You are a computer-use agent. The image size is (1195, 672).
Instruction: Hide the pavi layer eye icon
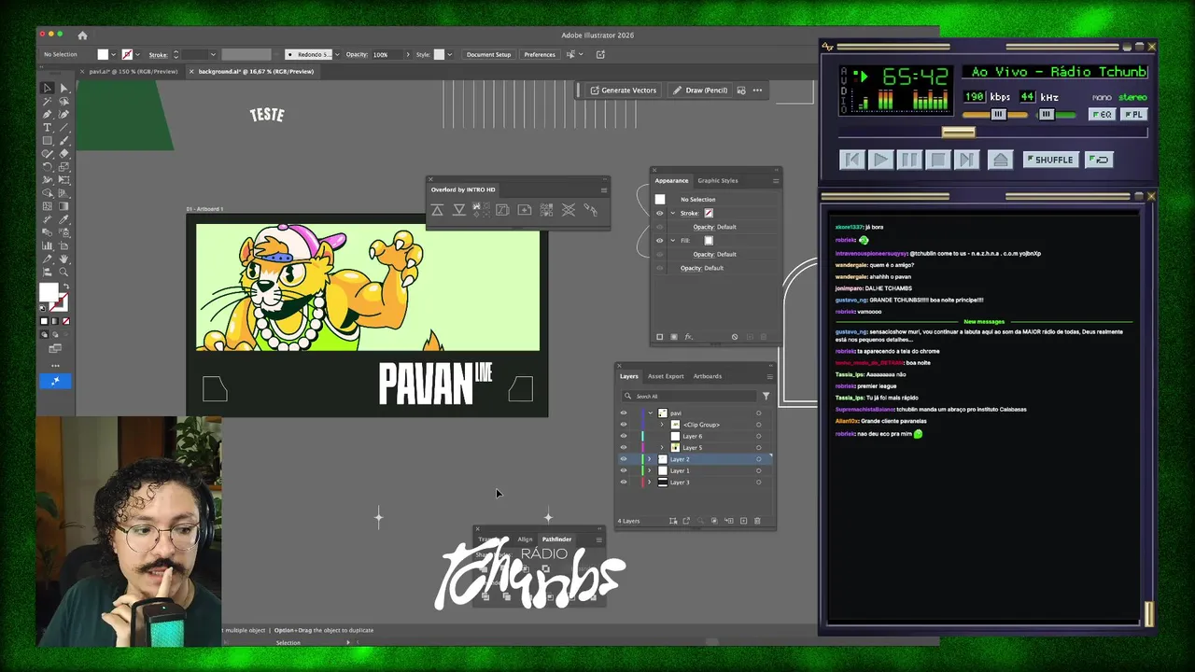click(x=624, y=413)
